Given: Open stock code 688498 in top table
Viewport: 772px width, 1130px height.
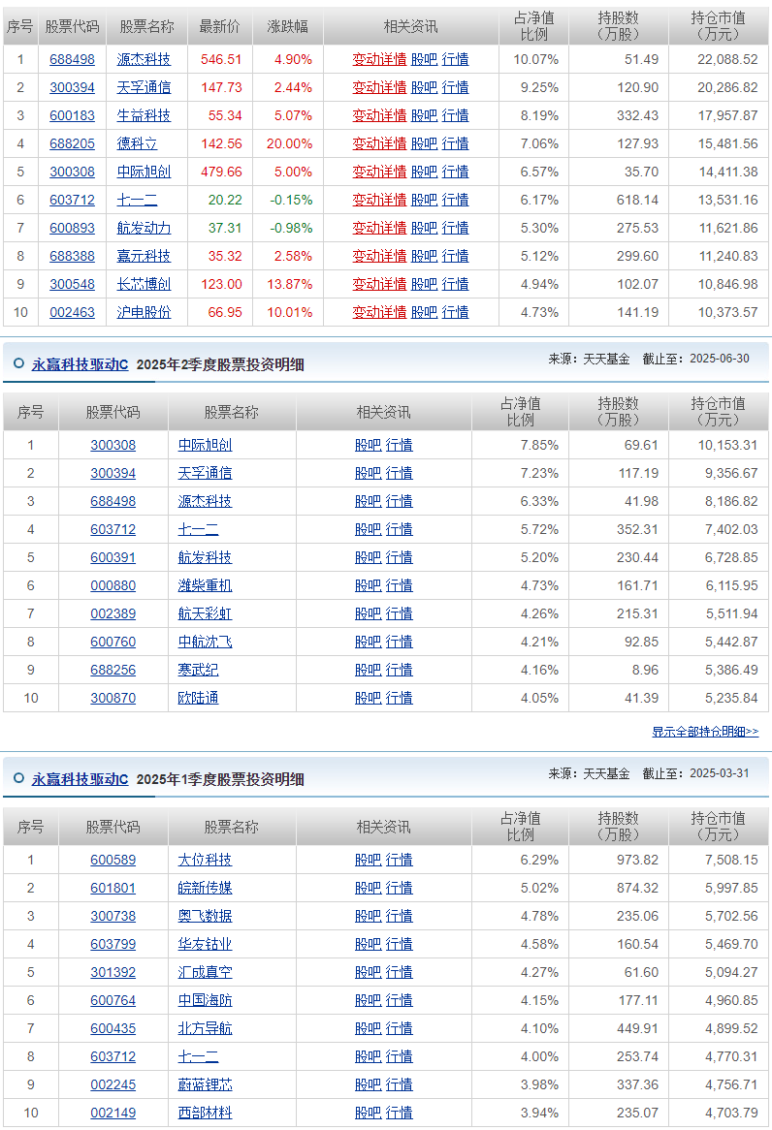Looking at the screenshot, I should tap(72, 60).
